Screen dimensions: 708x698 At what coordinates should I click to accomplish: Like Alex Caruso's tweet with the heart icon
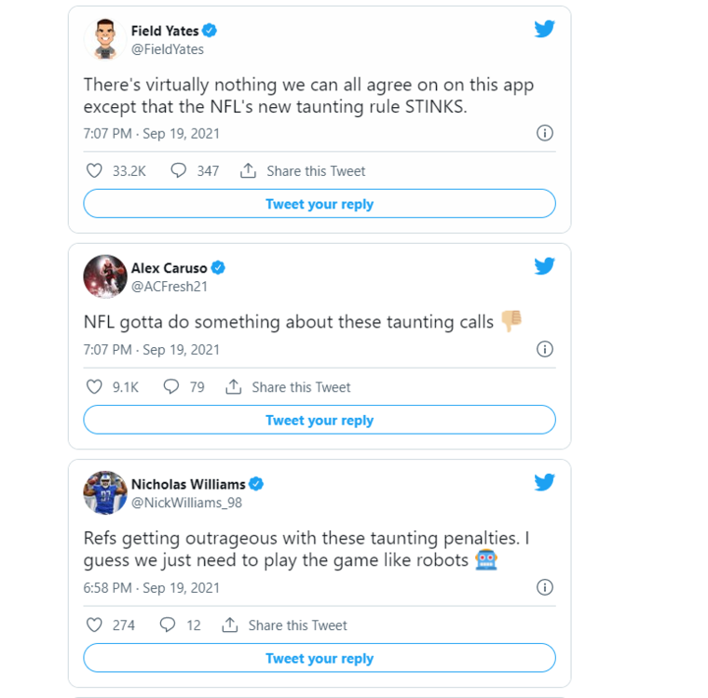pos(94,387)
